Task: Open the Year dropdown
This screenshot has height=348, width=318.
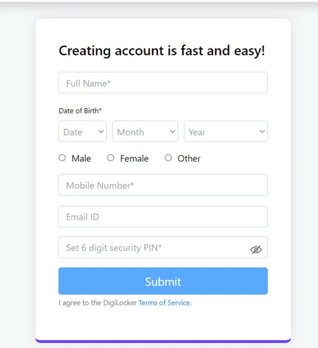Action: [x=226, y=131]
